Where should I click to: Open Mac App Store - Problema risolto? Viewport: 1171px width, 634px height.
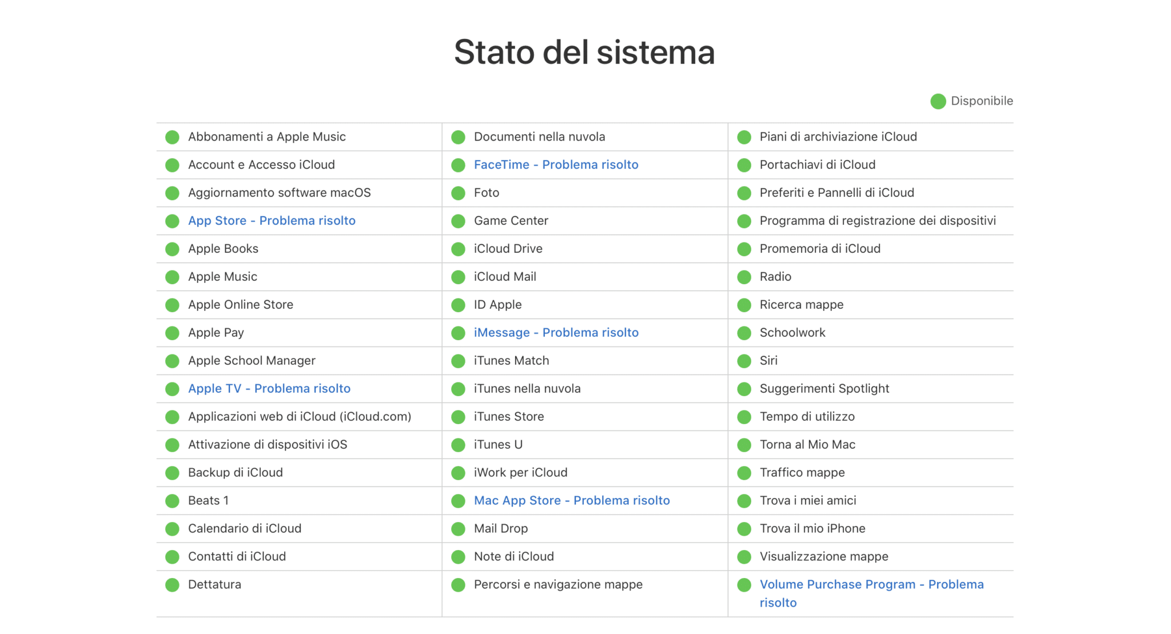(x=572, y=501)
